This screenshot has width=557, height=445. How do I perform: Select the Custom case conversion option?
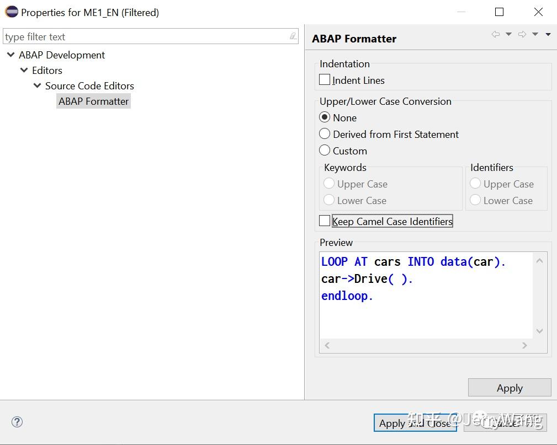click(x=325, y=151)
